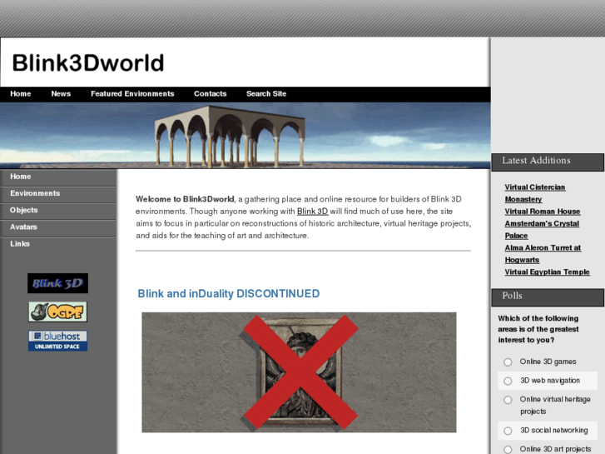Choose Online virtual heritage projects poll option
Viewport: 605px width, 454px height.
508,400
